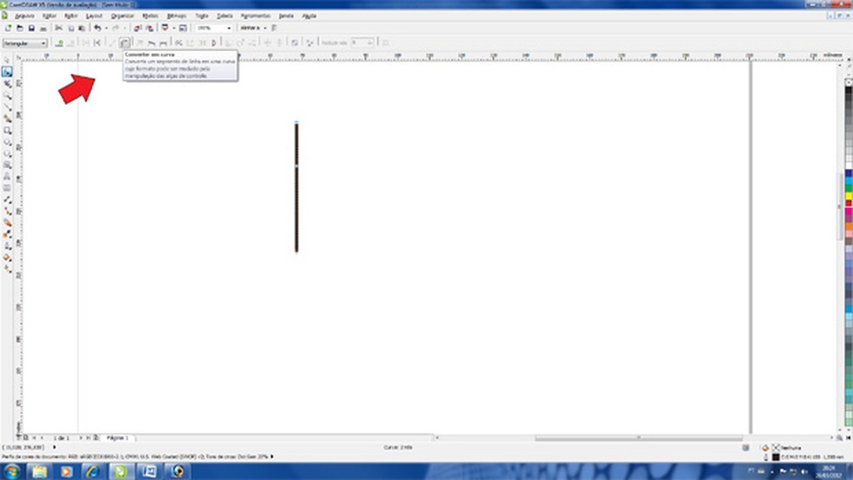
Task: Open the Alinhar a dropdown
Action: [x=265, y=28]
